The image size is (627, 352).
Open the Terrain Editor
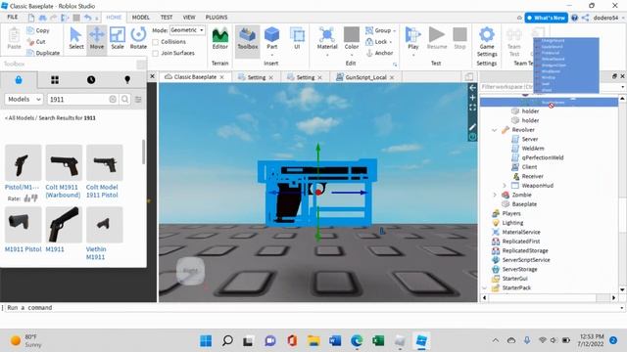(x=219, y=38)
